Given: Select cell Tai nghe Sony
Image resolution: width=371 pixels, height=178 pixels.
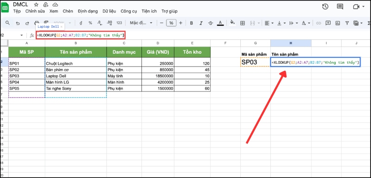Looking at the screenshot, I should [76, 88].
